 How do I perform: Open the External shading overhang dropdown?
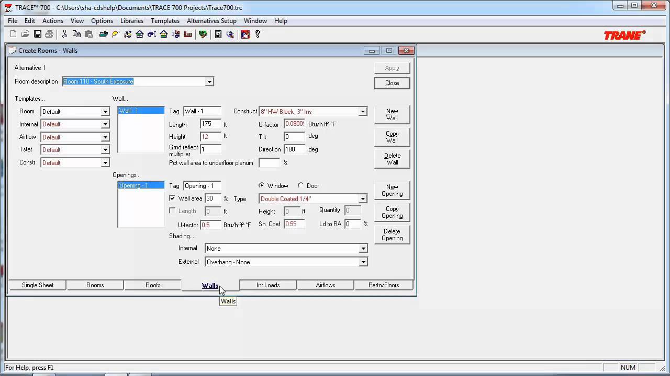click(363, 262)
